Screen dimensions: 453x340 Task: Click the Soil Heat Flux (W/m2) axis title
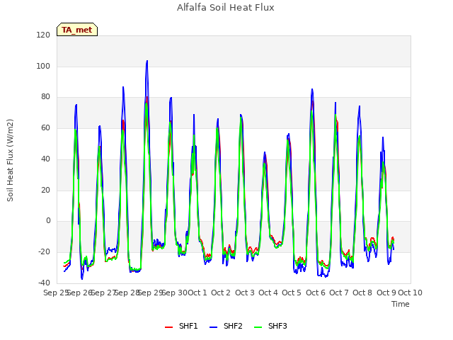[10, 160]
